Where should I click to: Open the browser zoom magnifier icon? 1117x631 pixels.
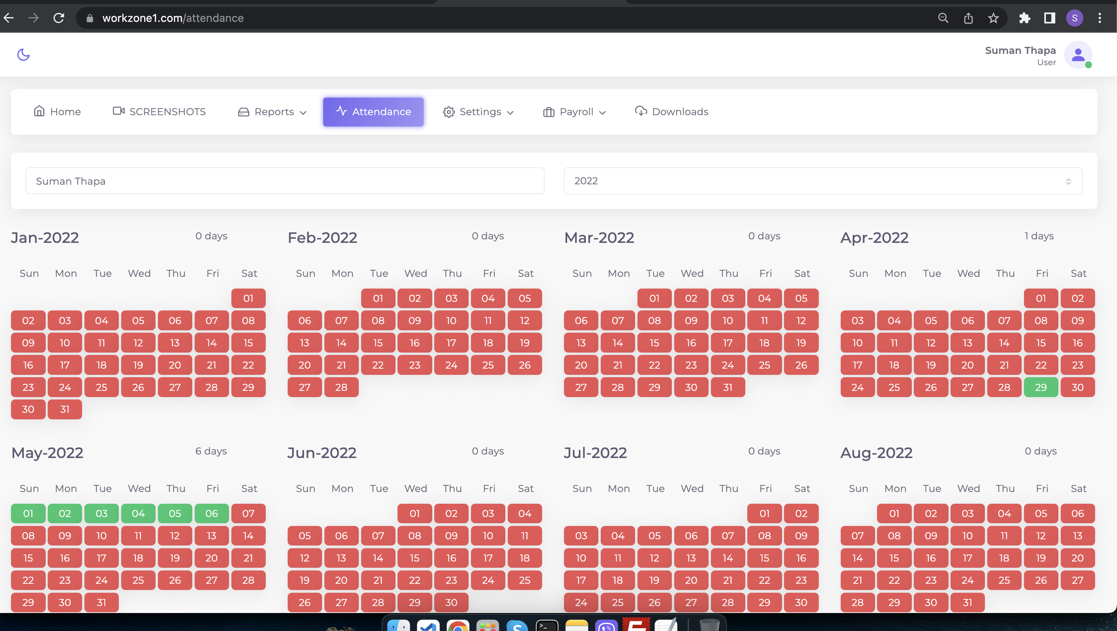tap(943, 18)
